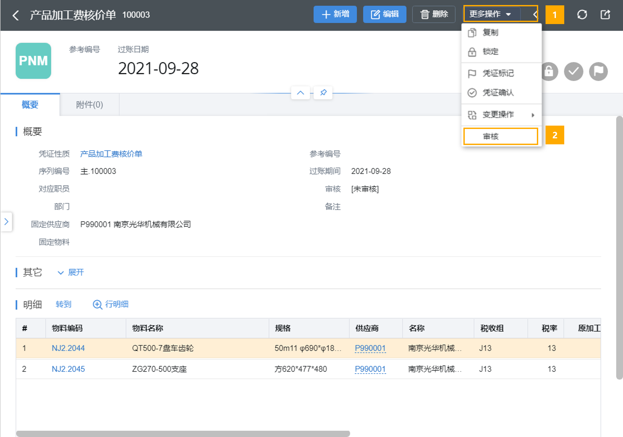This screenshot has width=623, height=437.
Task: Expand the 其它 section via 展开
Action: click(x=71, y=272)
